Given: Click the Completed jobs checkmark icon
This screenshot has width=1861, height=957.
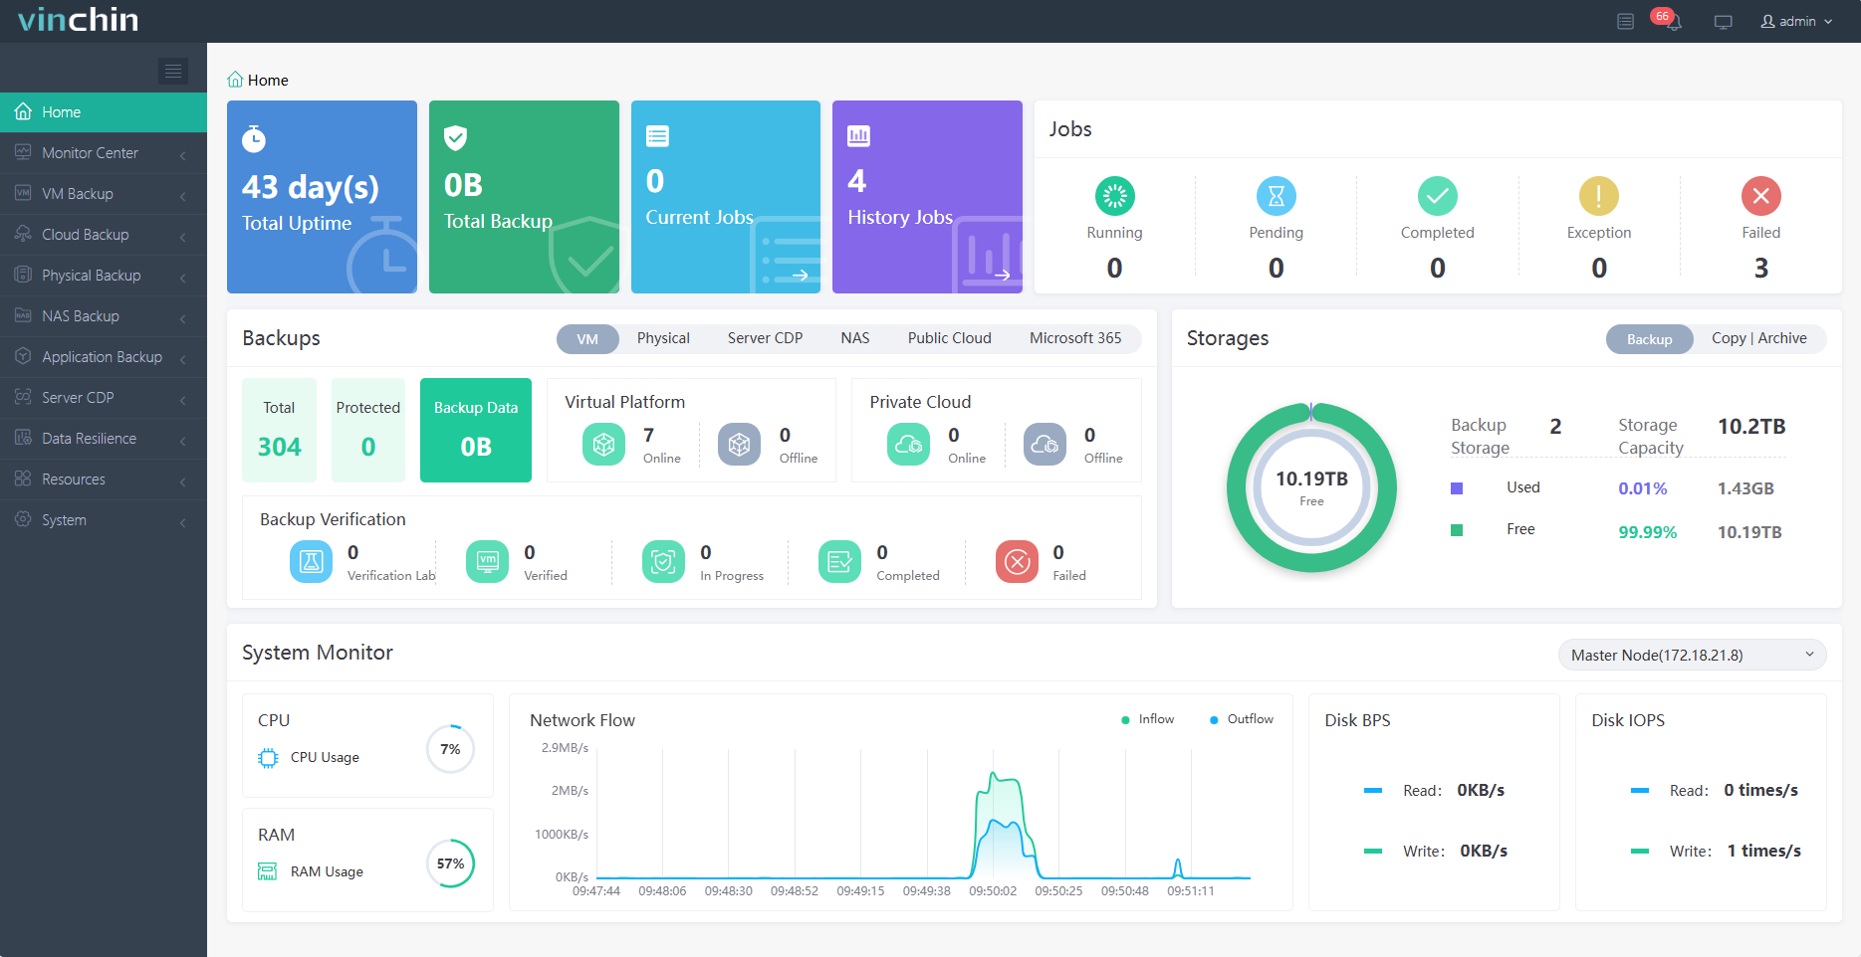Looking at the screenshot, I should (x=1438, y=196).
